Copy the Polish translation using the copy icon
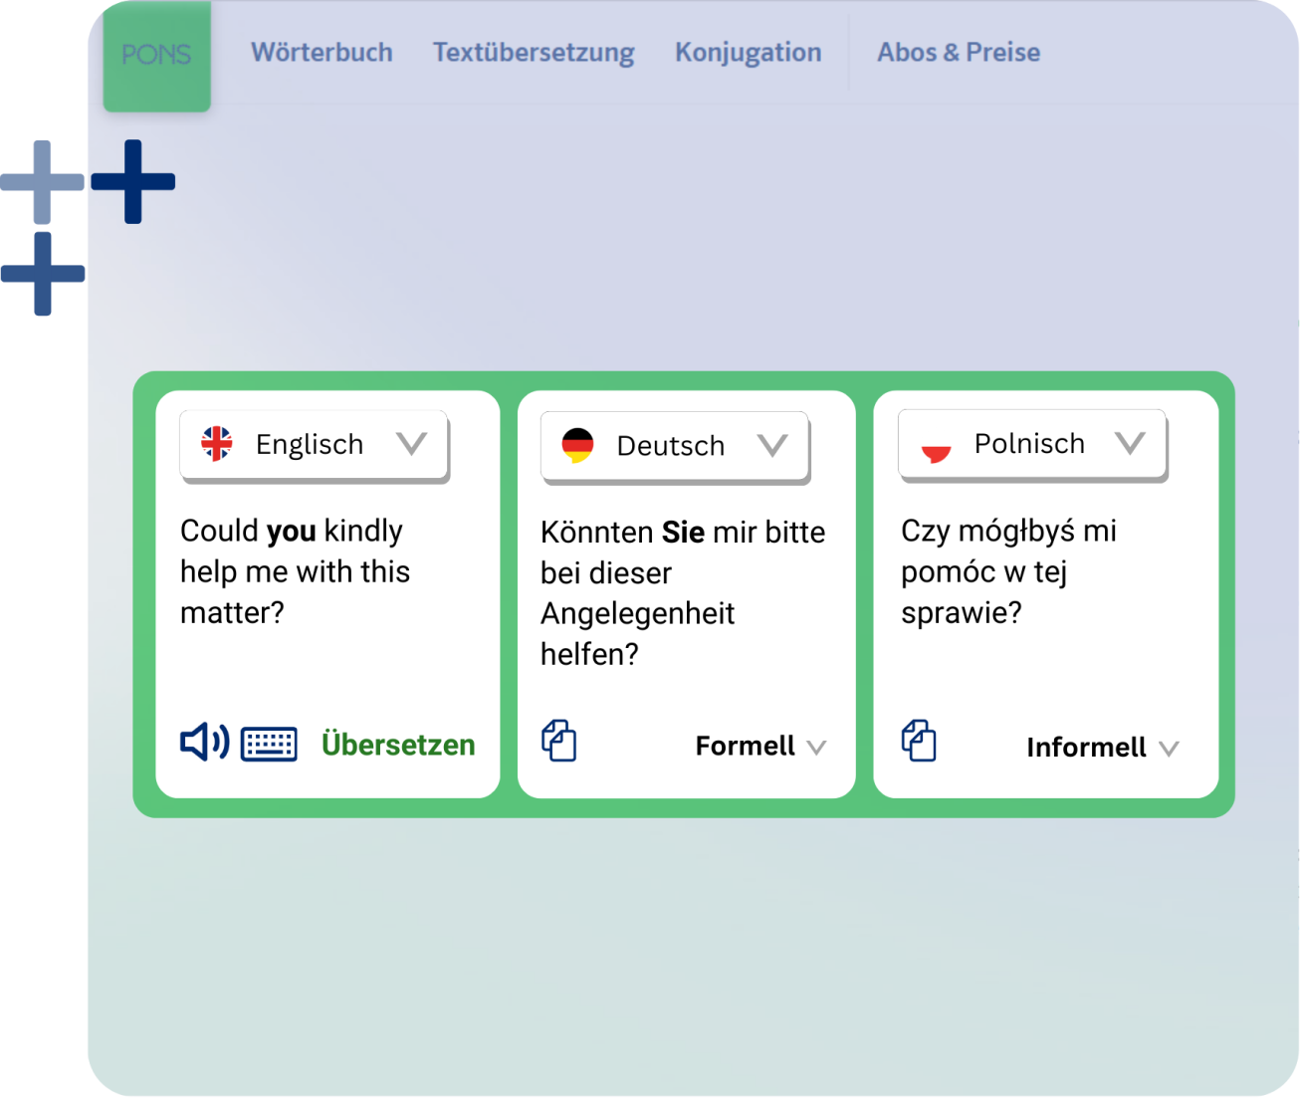The height and width of the screenshot is (1098, 1300). 919,741
